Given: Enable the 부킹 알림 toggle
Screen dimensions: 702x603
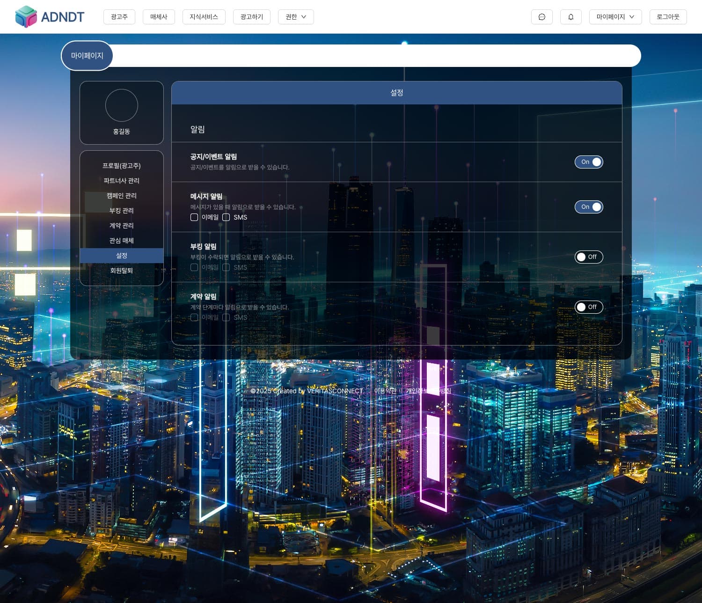Looking at the screenshot, I should 589,257.
